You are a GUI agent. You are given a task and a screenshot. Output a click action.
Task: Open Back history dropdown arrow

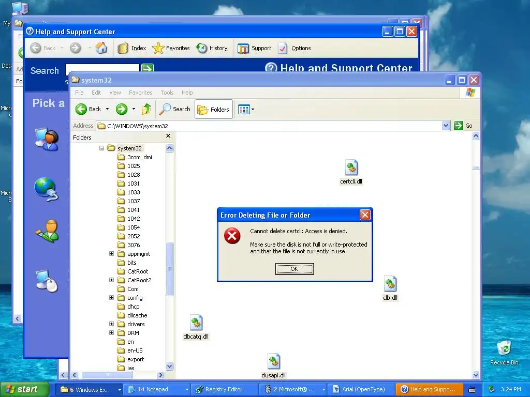[107, 109]
